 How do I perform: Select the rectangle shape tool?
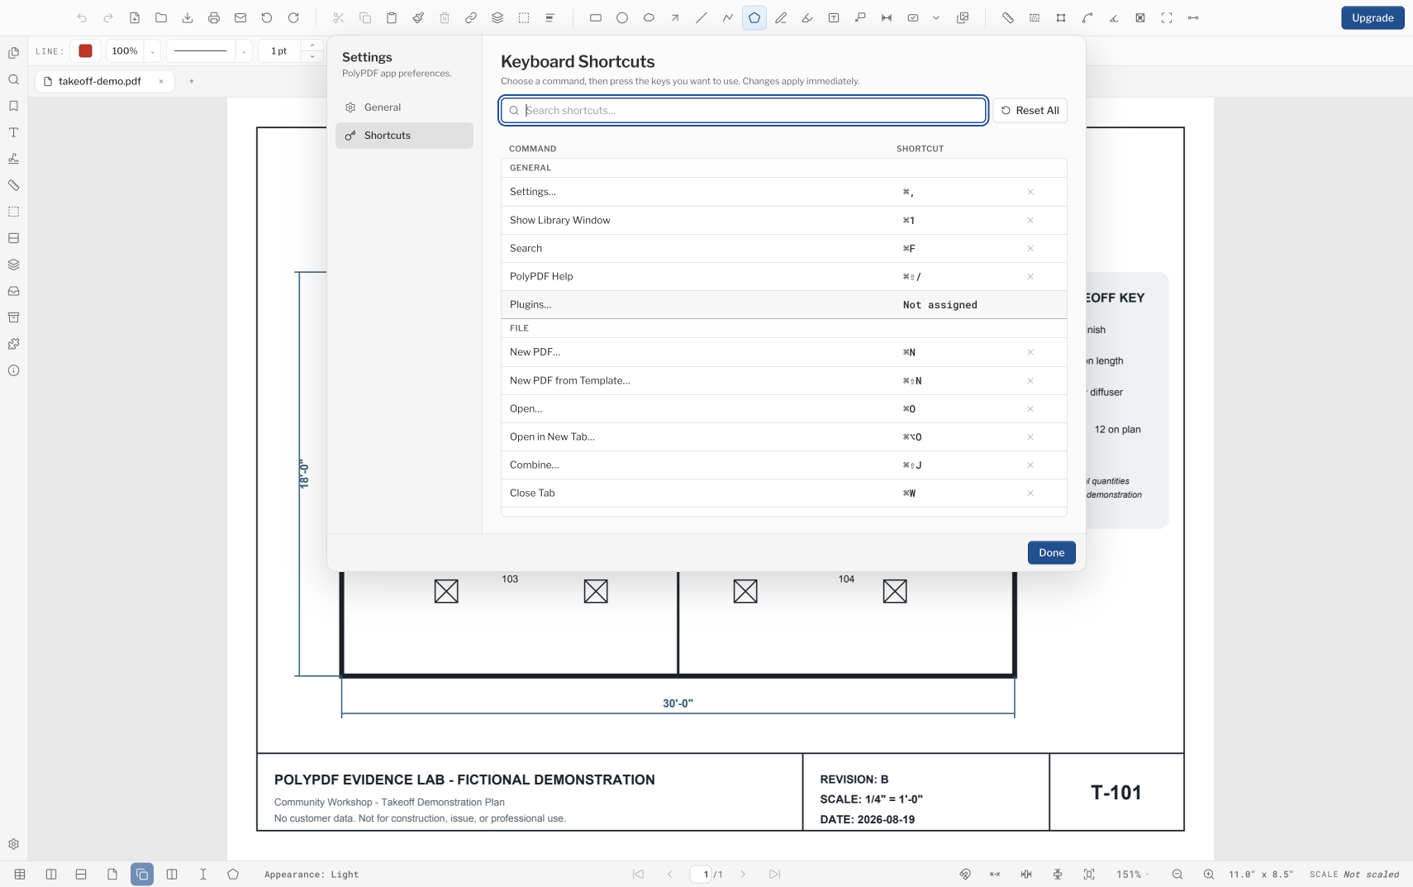596,17
